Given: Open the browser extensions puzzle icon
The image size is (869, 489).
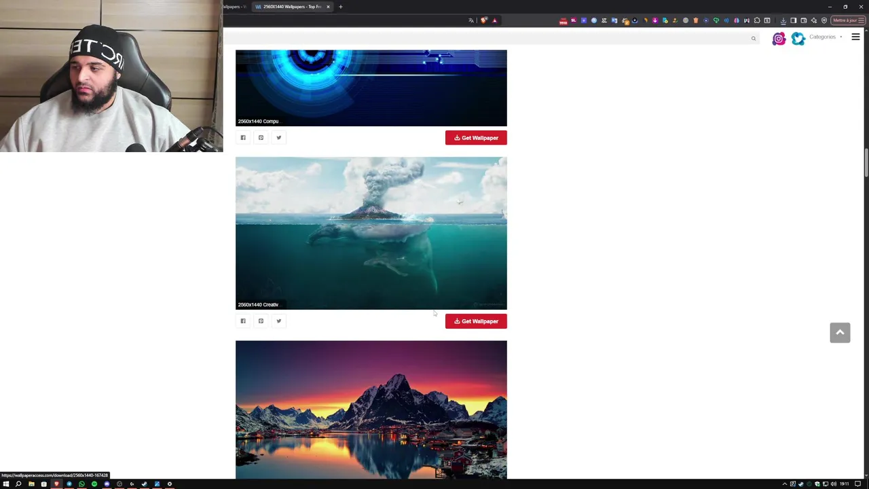Looking at the screenshot, I should point(757,20).
